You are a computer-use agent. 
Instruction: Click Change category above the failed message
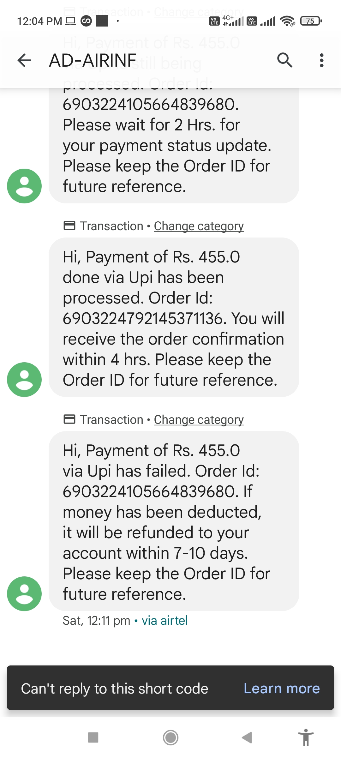point(199,420)
